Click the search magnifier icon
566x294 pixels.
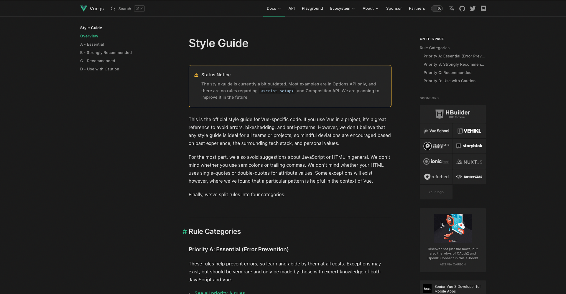(x=113, y=9)
